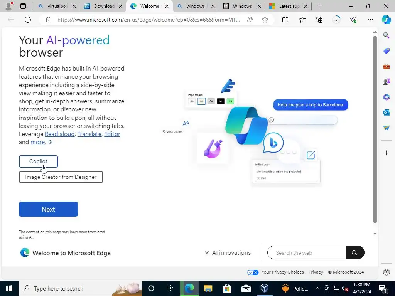Screen dimensions: 395x296
Task: Open sidebar Shopping tag icon
Action: [x=386, y=50]
